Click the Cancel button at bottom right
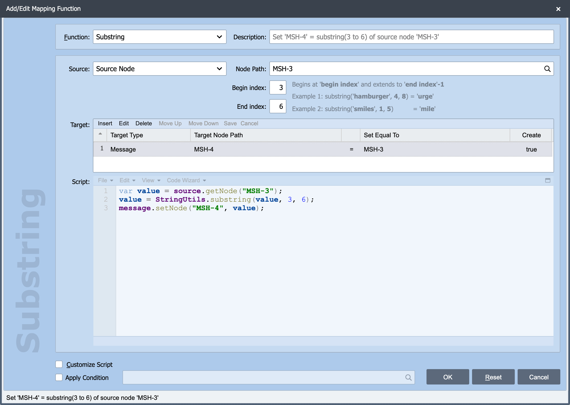The image size is (570, 405). click(x=539, y=377)
